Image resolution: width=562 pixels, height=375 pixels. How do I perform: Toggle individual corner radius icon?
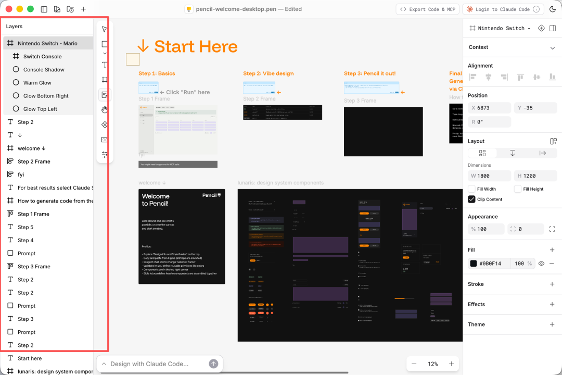pyautogui.click(x=552, y=229)
